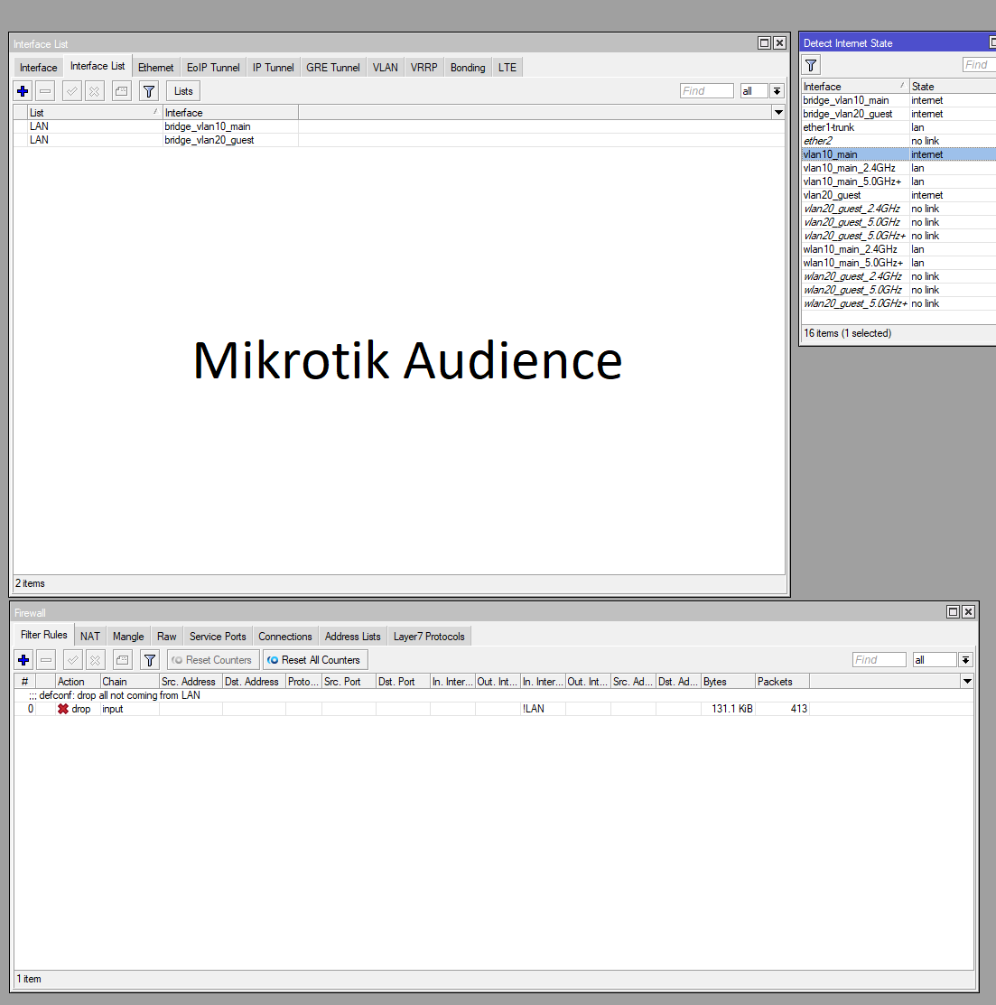Image resolution: width=996 pixels, height=1005 pixels.
Task: Remove entry button in Interface List window
Action: (x=45, y=91)
